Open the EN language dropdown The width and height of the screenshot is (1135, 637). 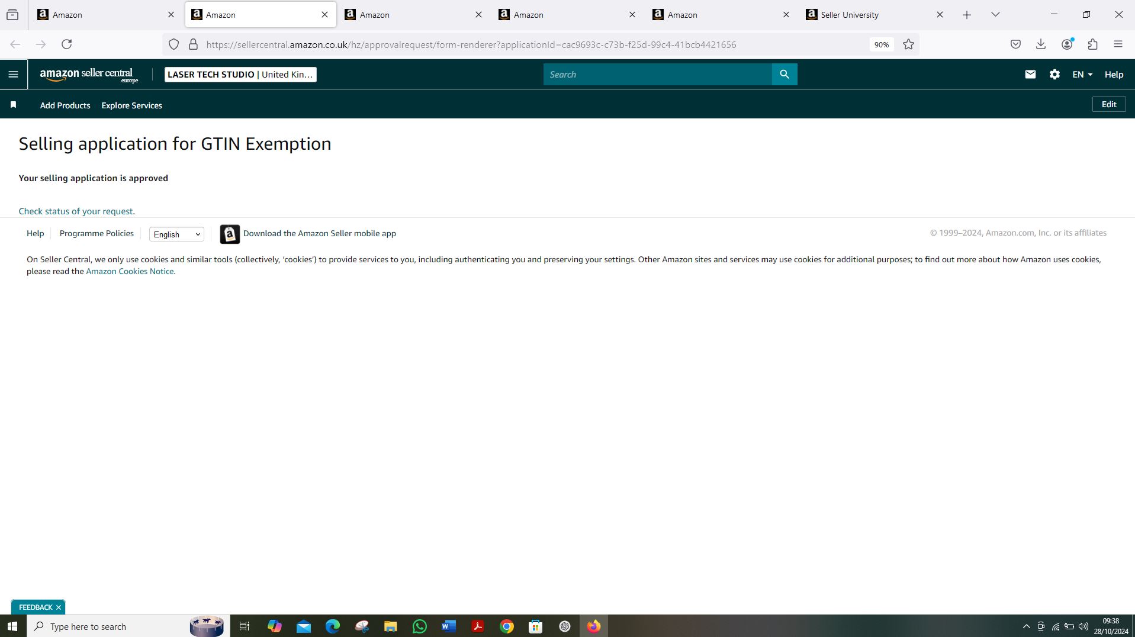point(1082,75)
